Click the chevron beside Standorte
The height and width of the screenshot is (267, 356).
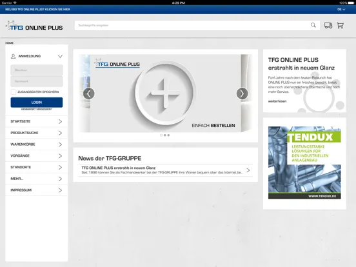60,167
